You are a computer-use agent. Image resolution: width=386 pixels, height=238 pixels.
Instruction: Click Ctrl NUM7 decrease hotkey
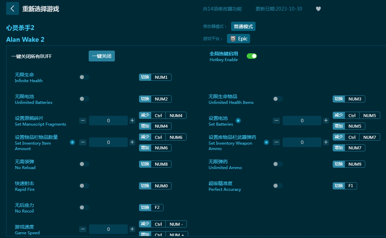pos(356,137)
